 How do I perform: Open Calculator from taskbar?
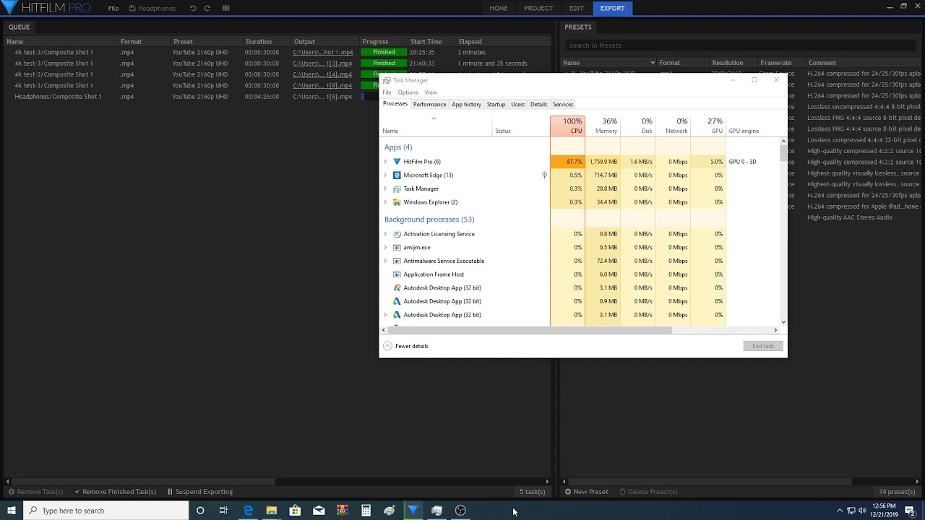tap(366, 511)
